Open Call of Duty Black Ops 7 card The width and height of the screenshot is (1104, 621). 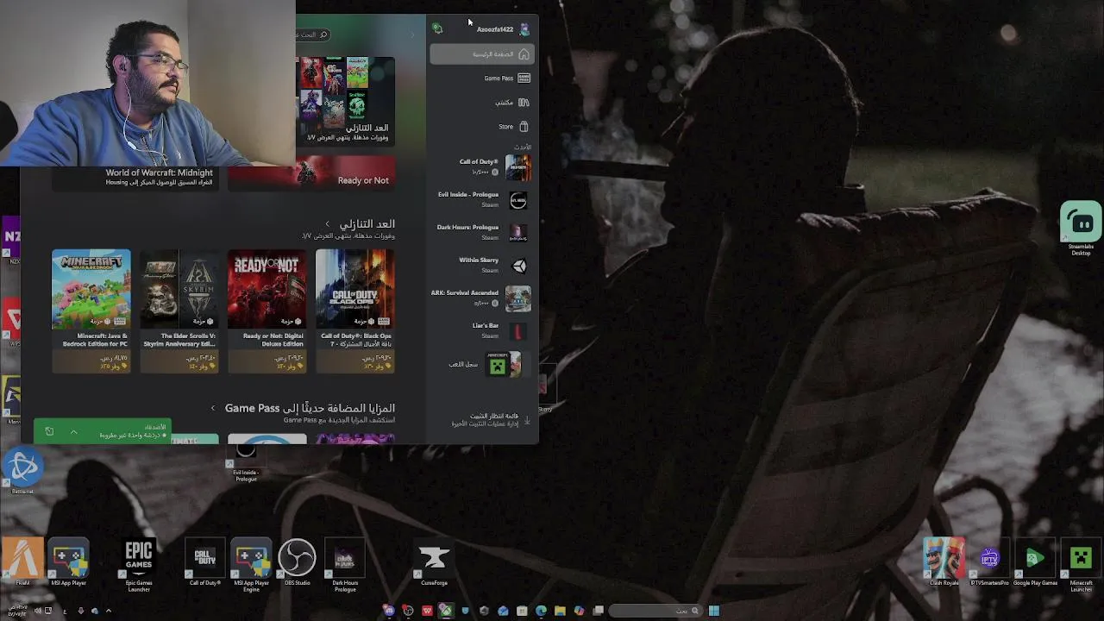pos(355,311)
